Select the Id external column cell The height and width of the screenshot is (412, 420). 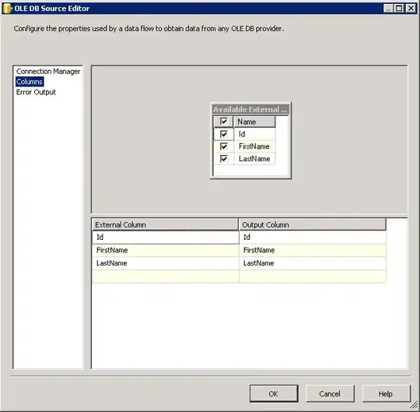click(x=165, y=237)
